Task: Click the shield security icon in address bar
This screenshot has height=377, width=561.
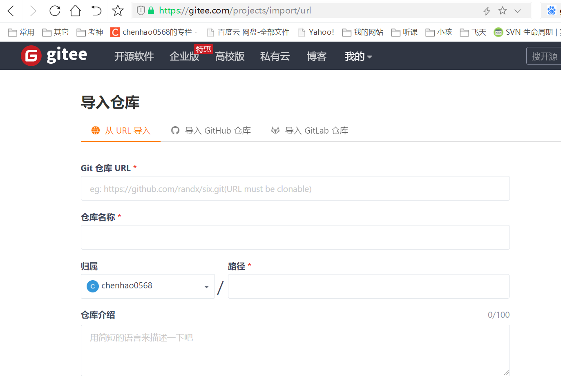Action: 141,11
